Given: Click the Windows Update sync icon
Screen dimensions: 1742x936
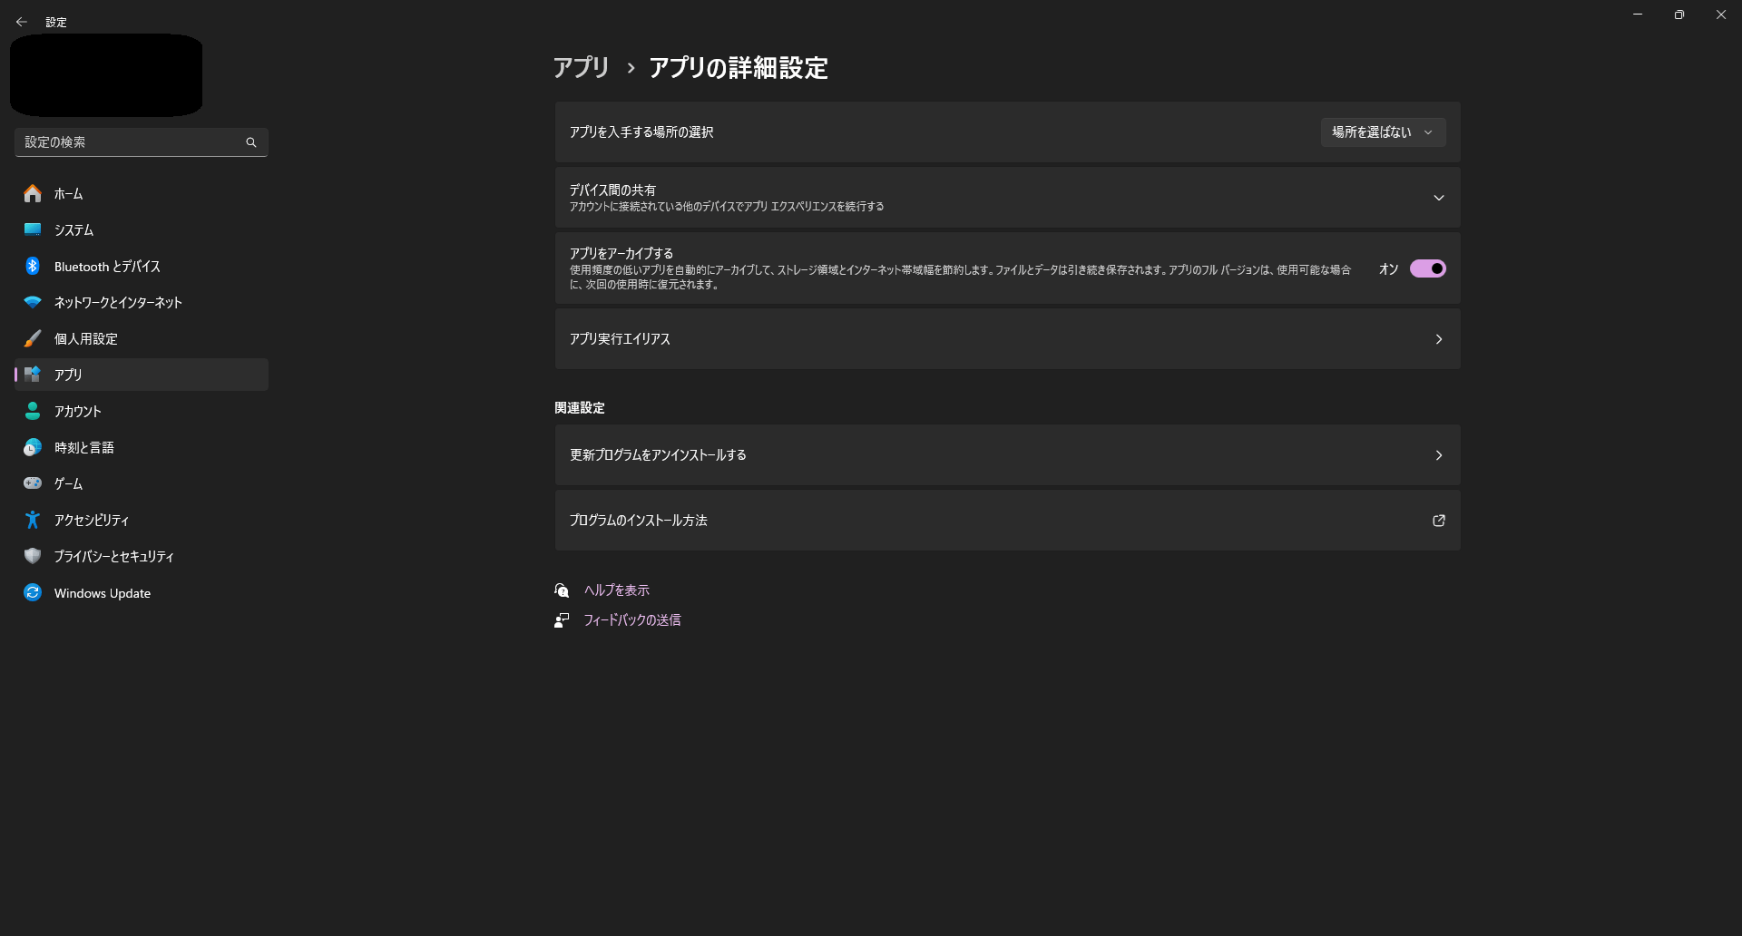Looking at the screenshot, I should click(33, 592).
